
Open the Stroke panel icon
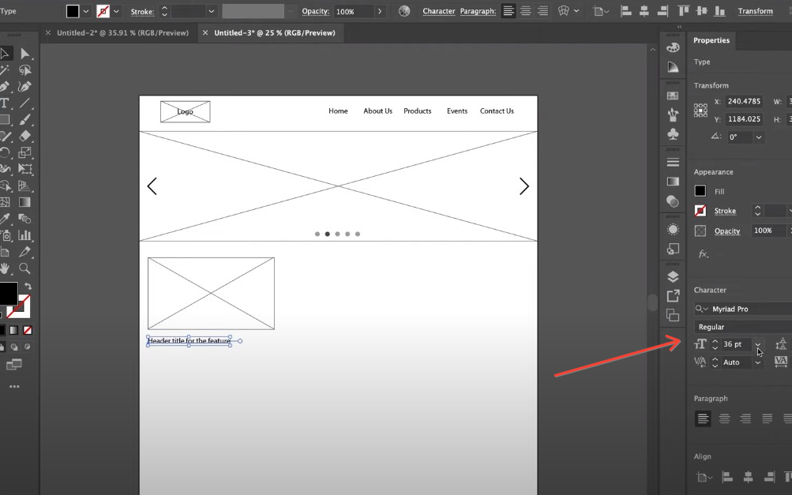pyautogui.click(x=673, y=161)
